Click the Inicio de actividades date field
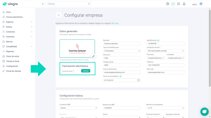The image size is (211, 118). [x=122, y=80]
